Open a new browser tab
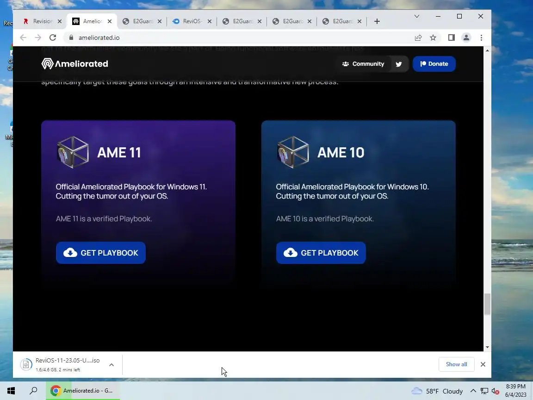Image resolution: width=533 pixels, height=400 pixels. pos(377,21)
